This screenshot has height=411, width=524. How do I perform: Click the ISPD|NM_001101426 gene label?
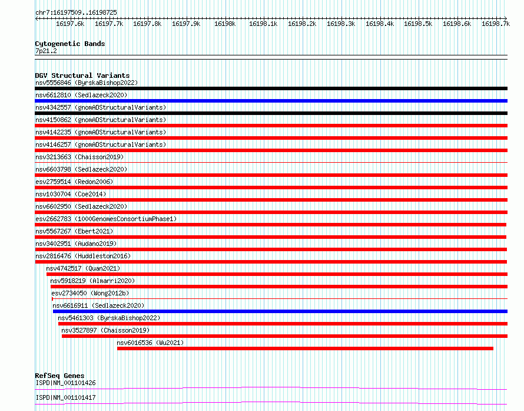click(65, 383)
